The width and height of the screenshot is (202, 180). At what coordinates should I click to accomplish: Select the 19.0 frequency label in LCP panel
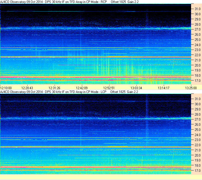(x=197, y=160)
